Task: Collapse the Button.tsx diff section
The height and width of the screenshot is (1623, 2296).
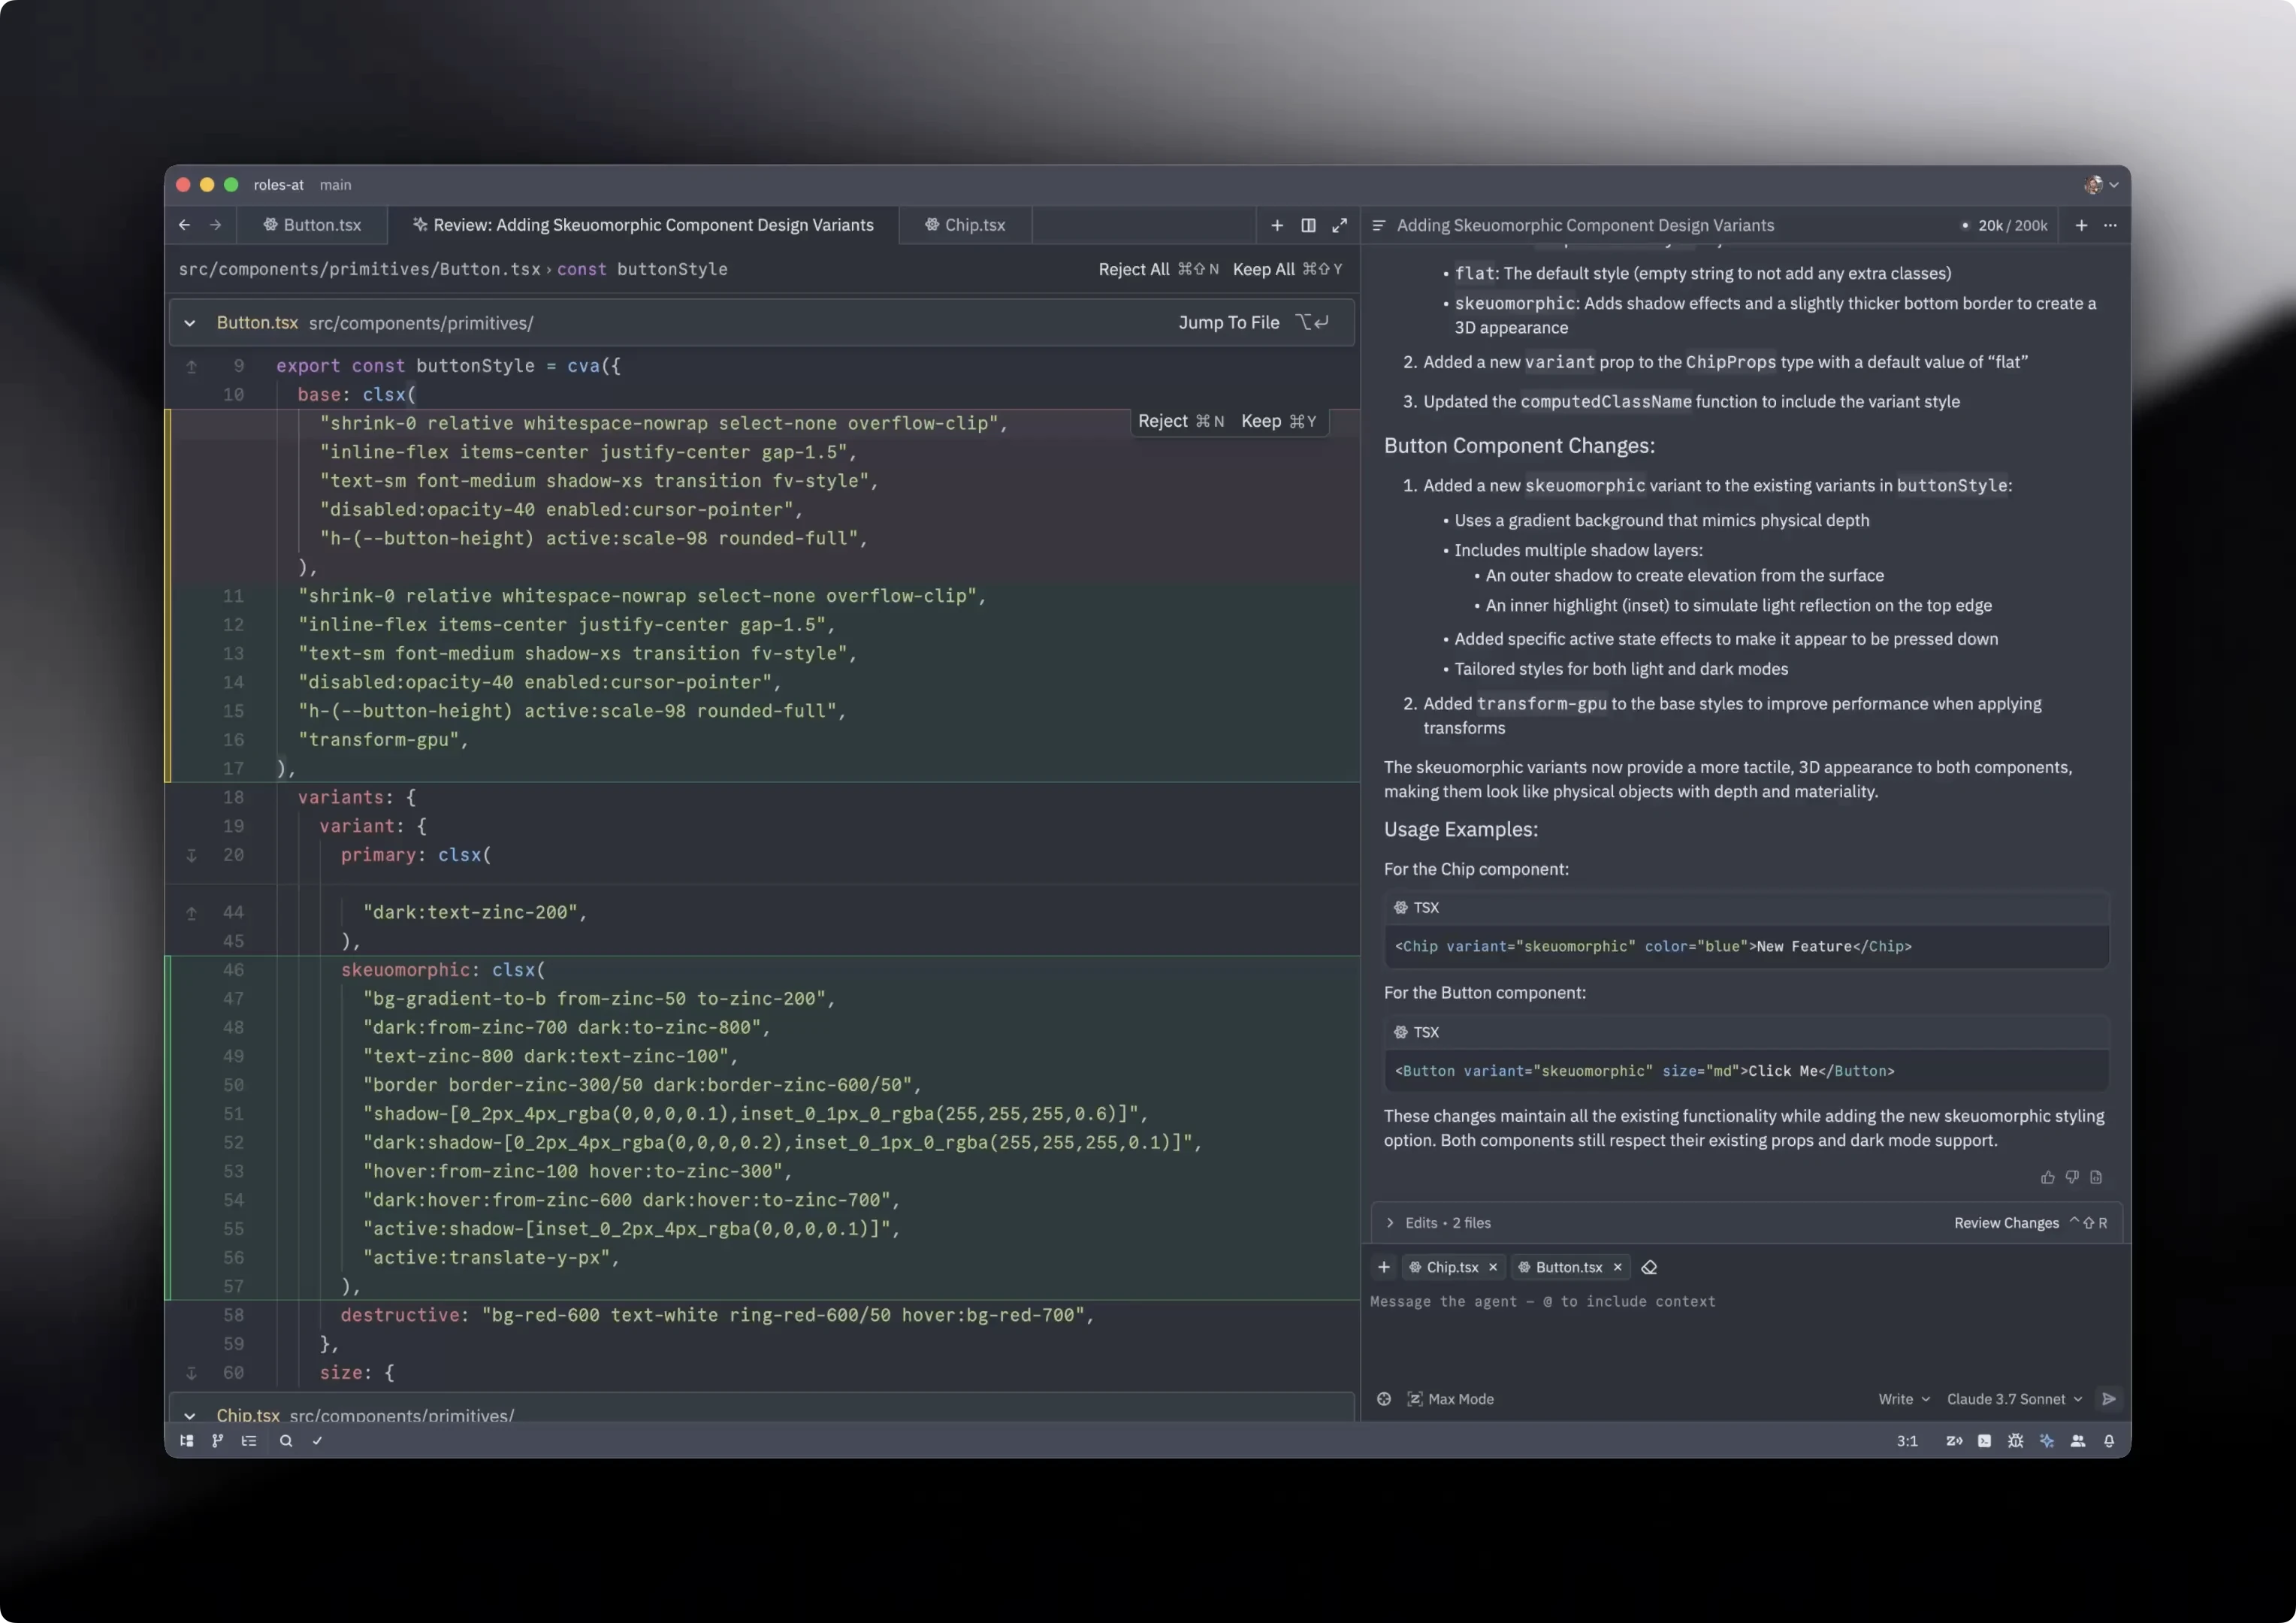Action: click(x=190, y=323)
